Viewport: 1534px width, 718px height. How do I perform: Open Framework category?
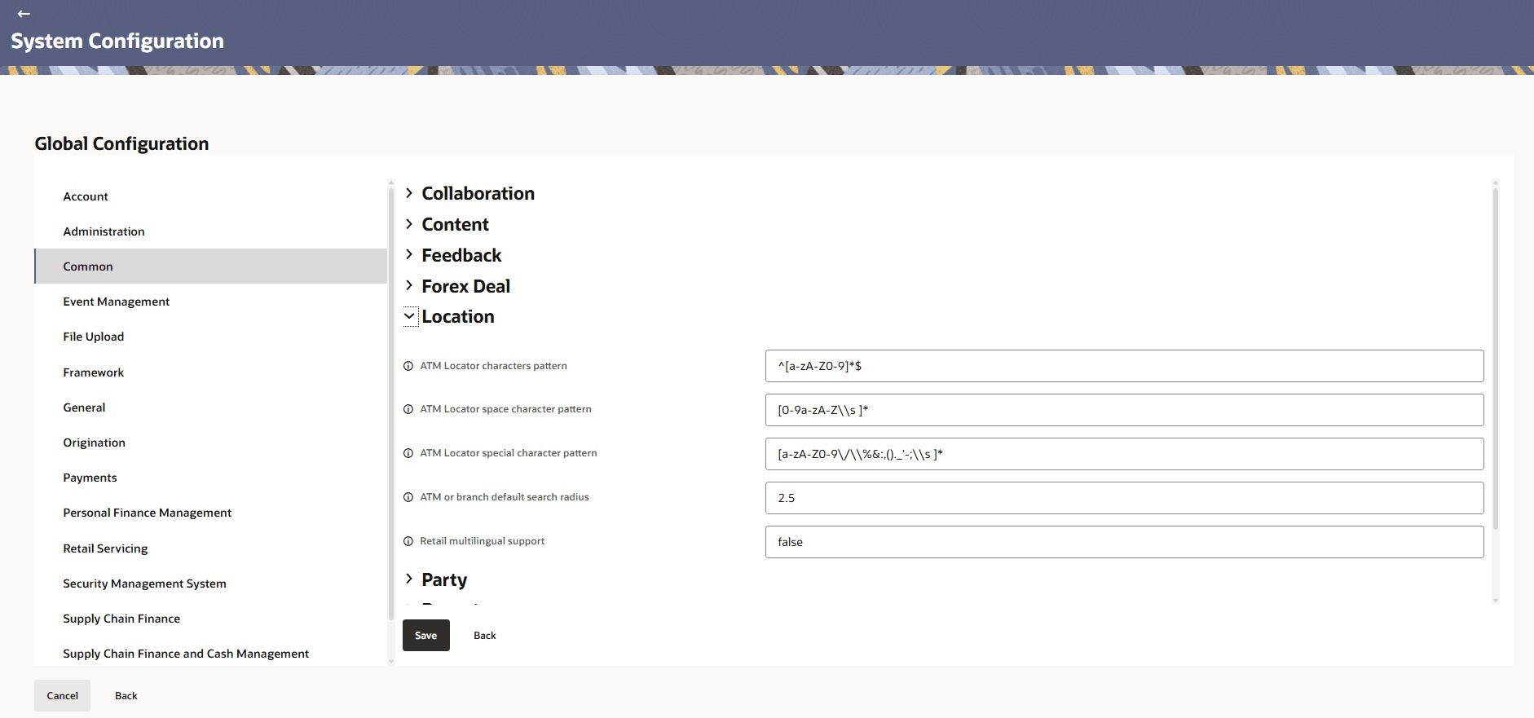pyautogui.click(x=210, y=372)
